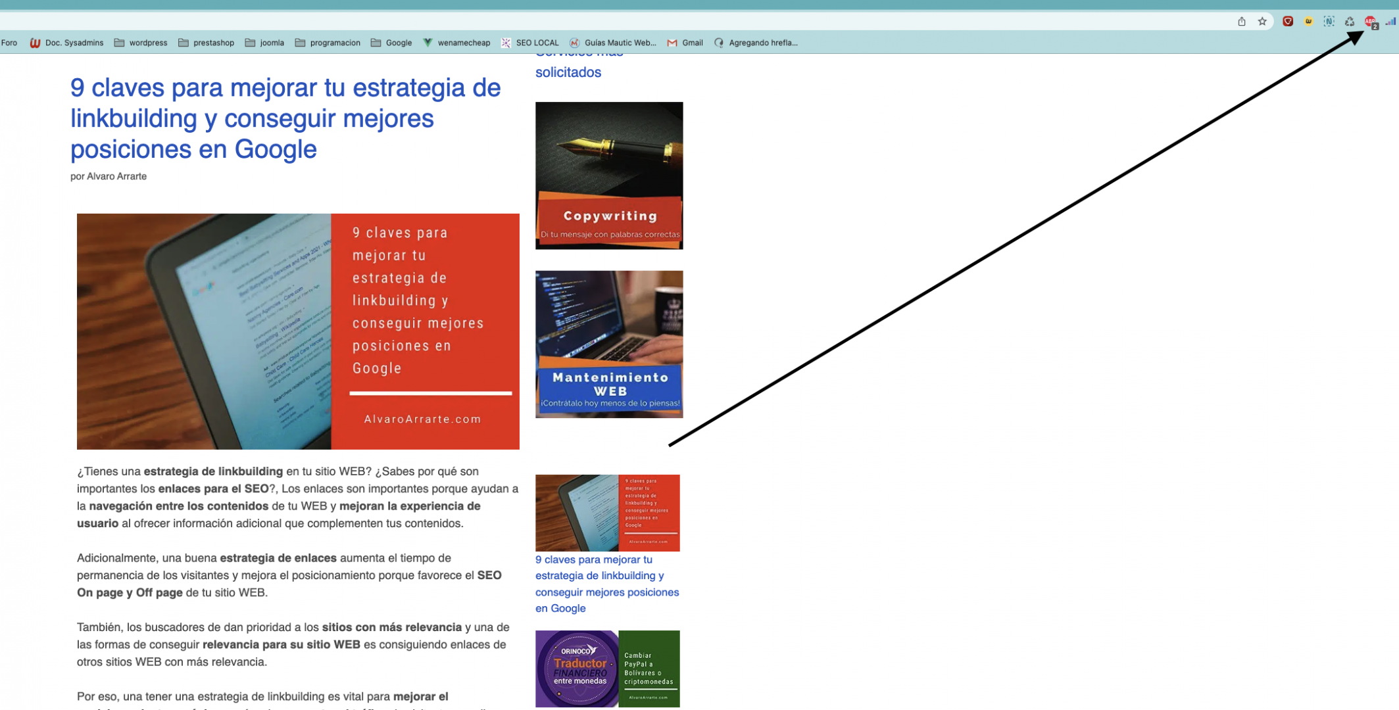Expand the programacion bookmarks folder
Viewport: 1399px width, 710px height.
click(328, 43)
